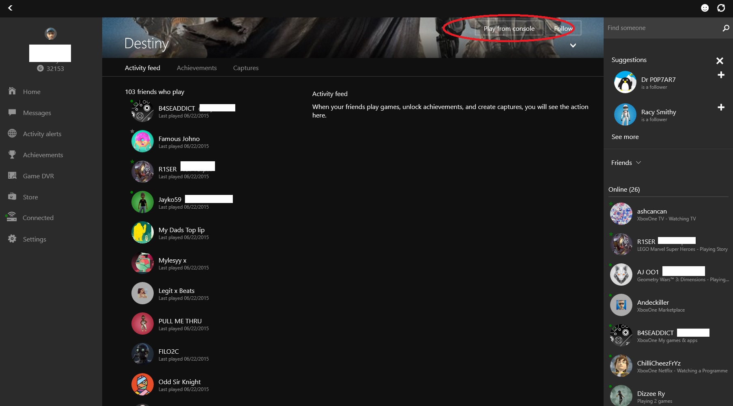Open PULL ME THRU avatar
This screenshot has height=406, width=733.
(142, 324)
